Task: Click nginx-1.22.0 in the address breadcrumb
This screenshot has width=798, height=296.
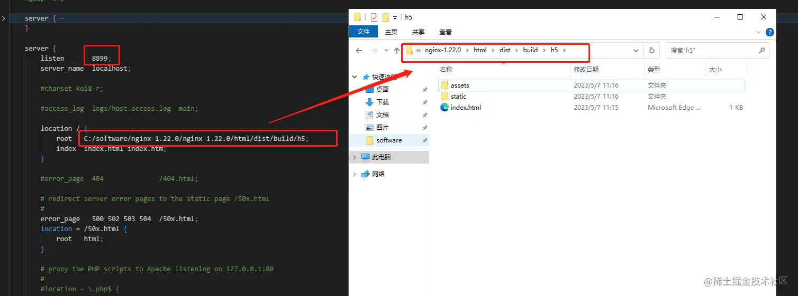Action: [x=443, y=50]
